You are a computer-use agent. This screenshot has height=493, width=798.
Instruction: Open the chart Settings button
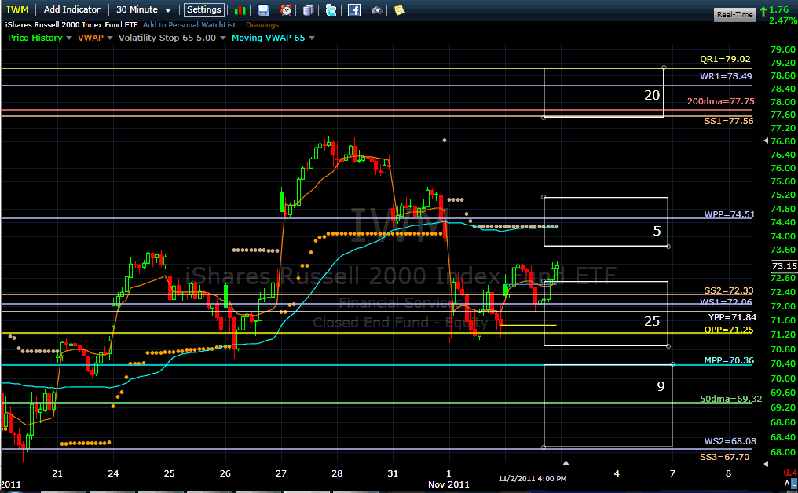coord(203,9)
